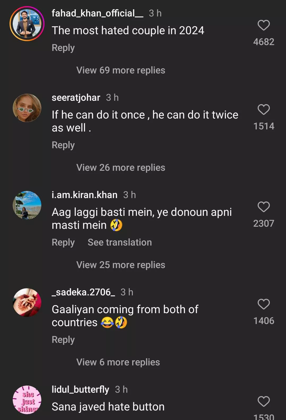View _sadeka.2706_ profile picture

pyautogui.click(x=27, y=303)
